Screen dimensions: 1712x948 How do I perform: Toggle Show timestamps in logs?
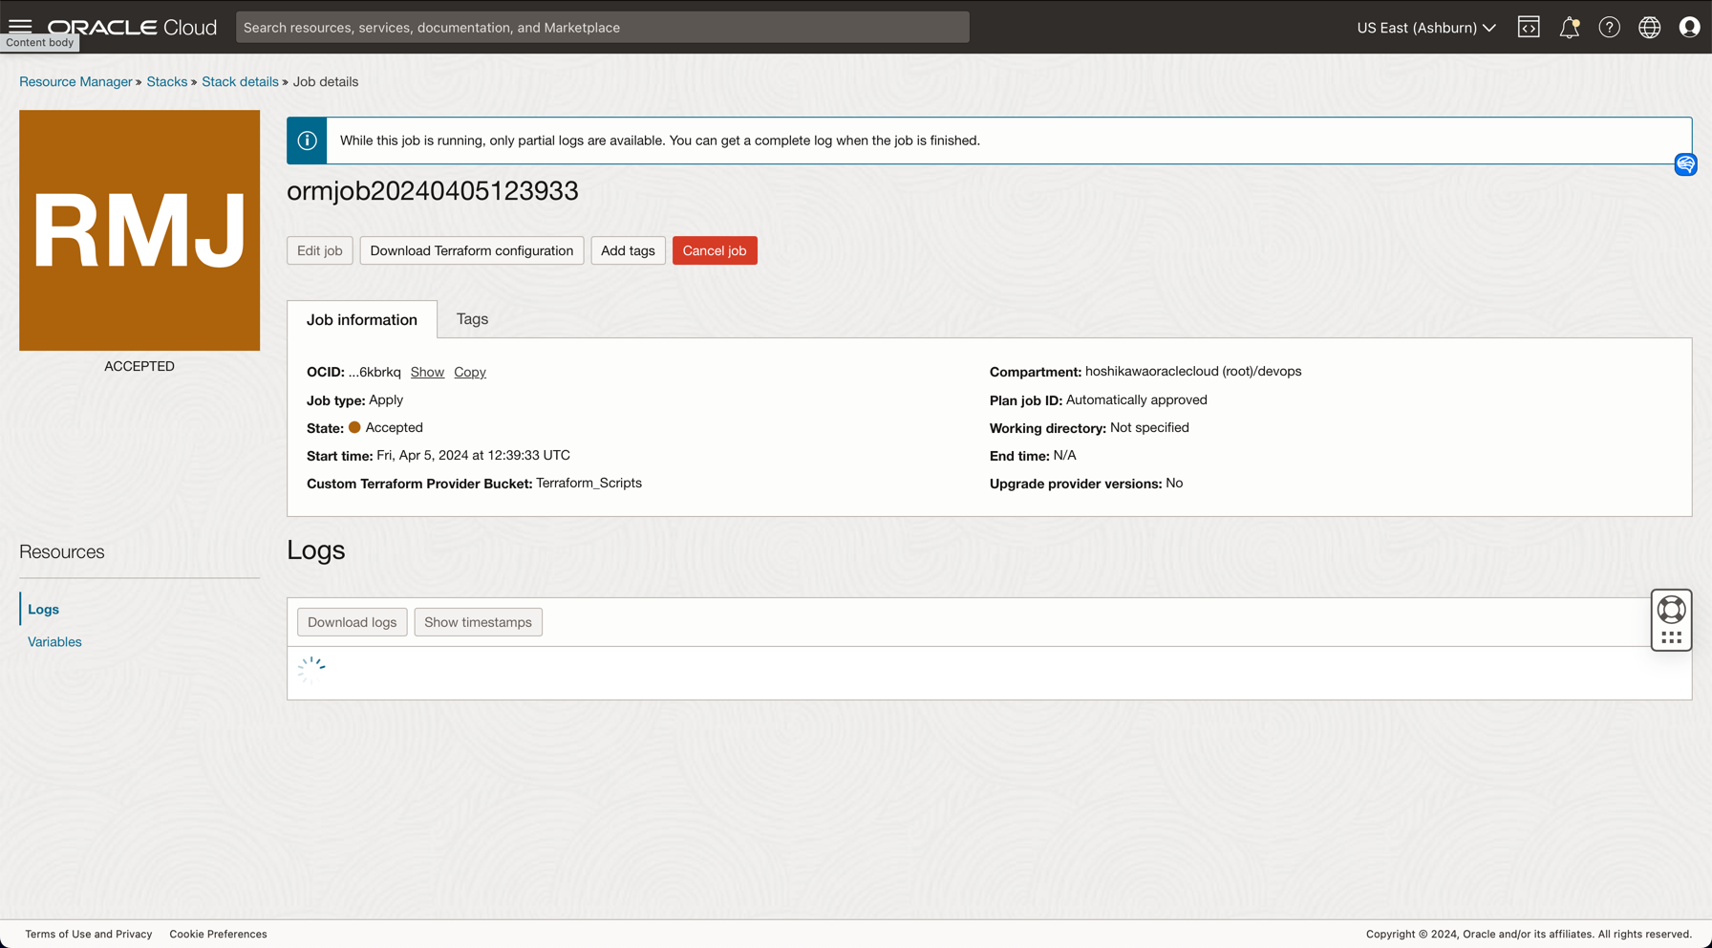478,622
